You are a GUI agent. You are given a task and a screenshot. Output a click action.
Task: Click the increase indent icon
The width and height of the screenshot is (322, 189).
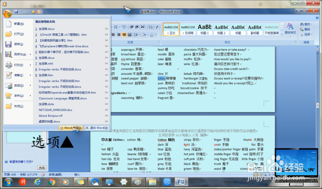coord(137,27)
